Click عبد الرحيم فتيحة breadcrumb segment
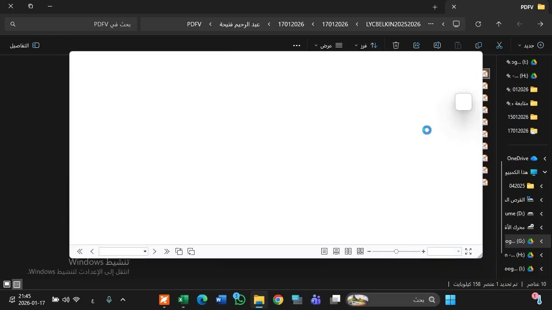 (x=240, y=24)
